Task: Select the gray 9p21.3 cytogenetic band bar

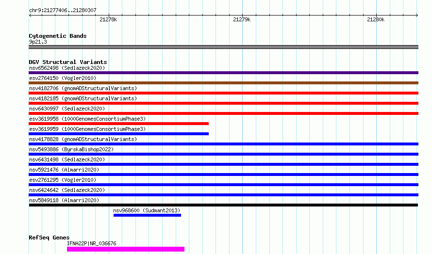Action: 223,47
